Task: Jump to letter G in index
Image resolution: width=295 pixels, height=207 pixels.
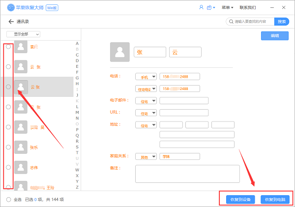Action: pyautogui.click(x=77, y=78)
